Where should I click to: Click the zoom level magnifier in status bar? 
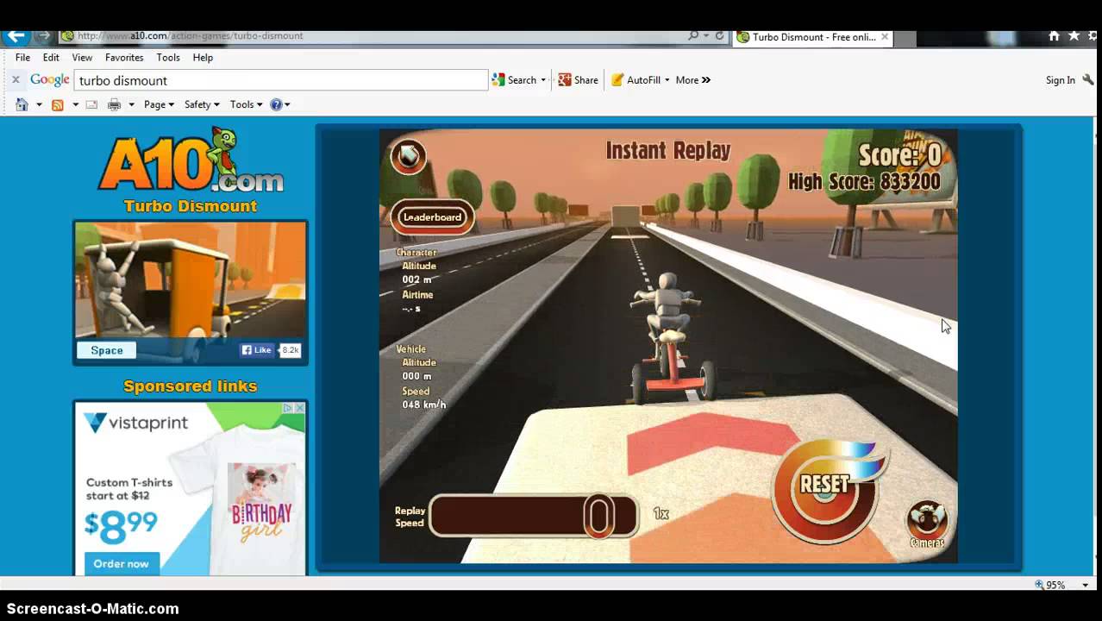tap(1040, 585)
